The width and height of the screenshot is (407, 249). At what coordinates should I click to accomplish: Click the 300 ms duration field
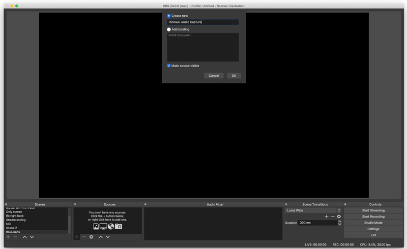pyautogui.click(x=317, y=223)
